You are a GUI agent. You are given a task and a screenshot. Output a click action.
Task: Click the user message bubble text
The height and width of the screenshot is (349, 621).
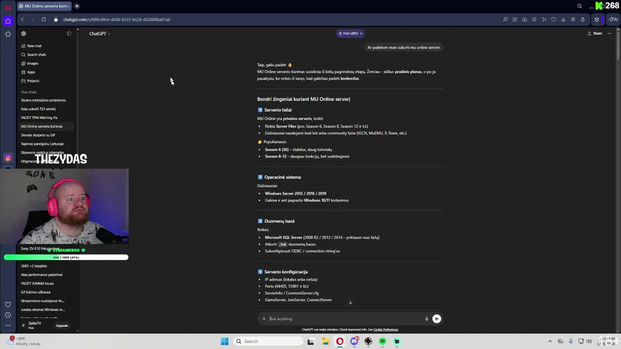[x=404, y=48]
